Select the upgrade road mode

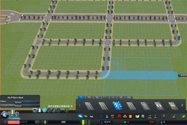click(59, 110)
